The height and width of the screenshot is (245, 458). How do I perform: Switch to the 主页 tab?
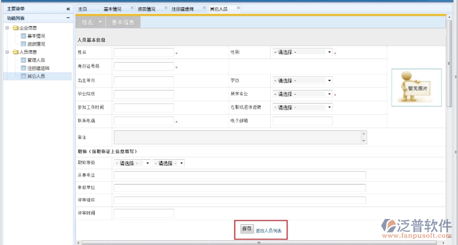pos(83,9)
